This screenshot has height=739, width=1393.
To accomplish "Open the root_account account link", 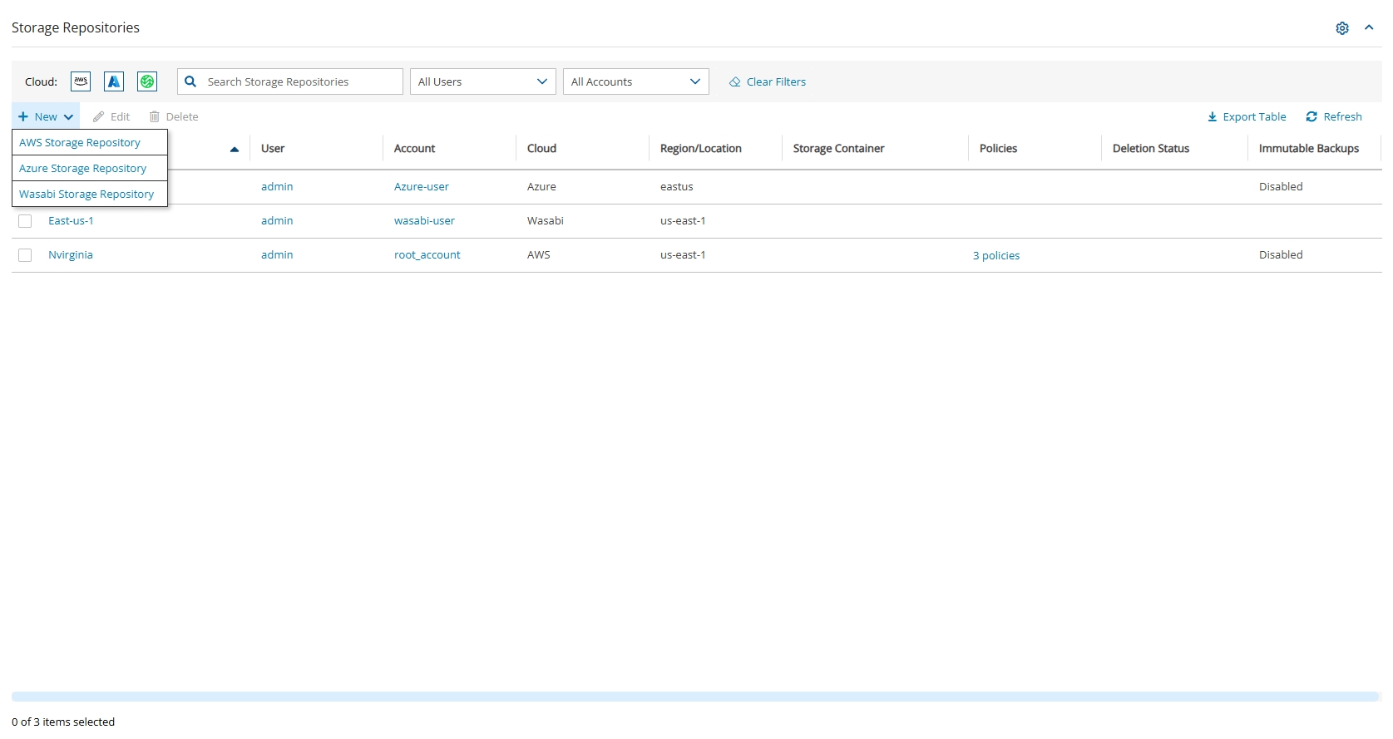I will pos(427,255).
